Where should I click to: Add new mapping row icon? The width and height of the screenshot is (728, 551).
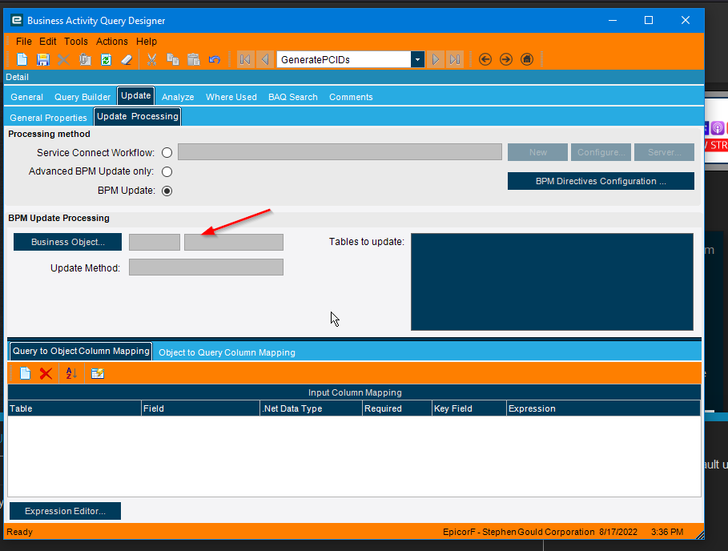pyautogui.click(x=25, y=373)
